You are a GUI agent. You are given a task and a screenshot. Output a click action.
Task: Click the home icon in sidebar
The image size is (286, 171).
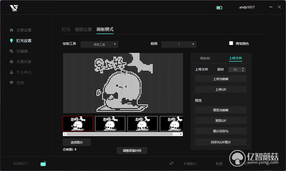tap(12, 30)
